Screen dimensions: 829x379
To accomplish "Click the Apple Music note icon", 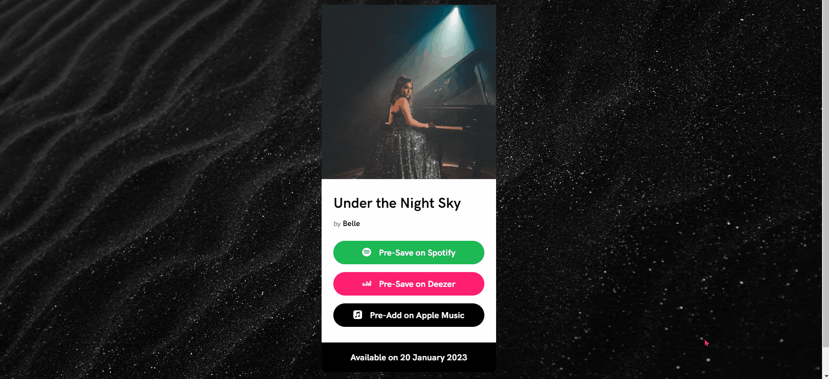I will tap(358, 315).
